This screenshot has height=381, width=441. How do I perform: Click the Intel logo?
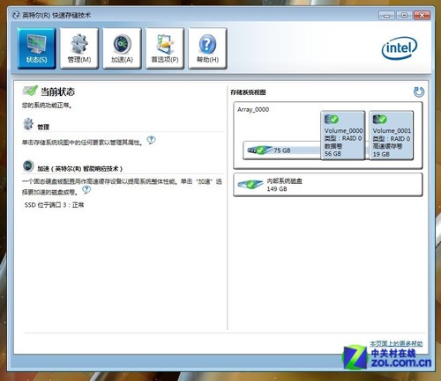(400, 48)
